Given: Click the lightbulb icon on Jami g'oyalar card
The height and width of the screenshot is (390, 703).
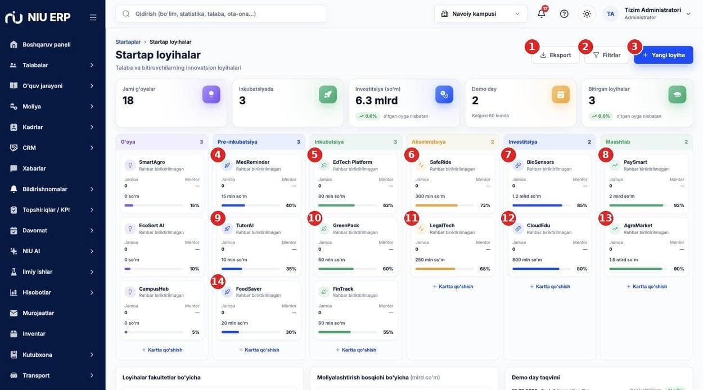Looking at the screenshot, I should pyautogui.click(x=211, y=94).
